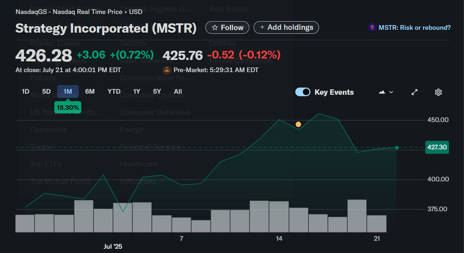Click the pre-market sunrise icon
Screen dimensions: 464x253
click(167, 70)
